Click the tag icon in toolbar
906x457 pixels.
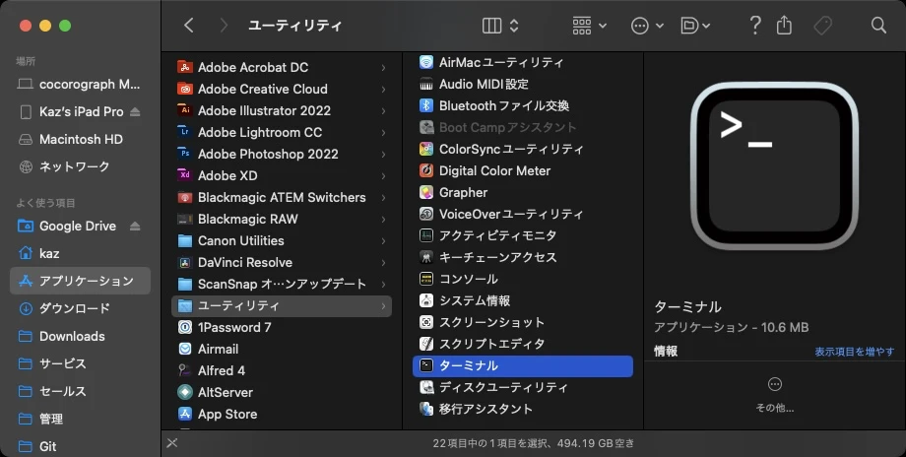coord(823,26)
